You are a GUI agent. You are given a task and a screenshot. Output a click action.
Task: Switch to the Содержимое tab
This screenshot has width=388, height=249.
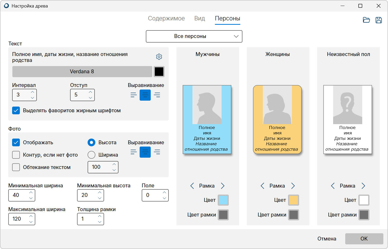pyautogui.click(x=166, y=19)
